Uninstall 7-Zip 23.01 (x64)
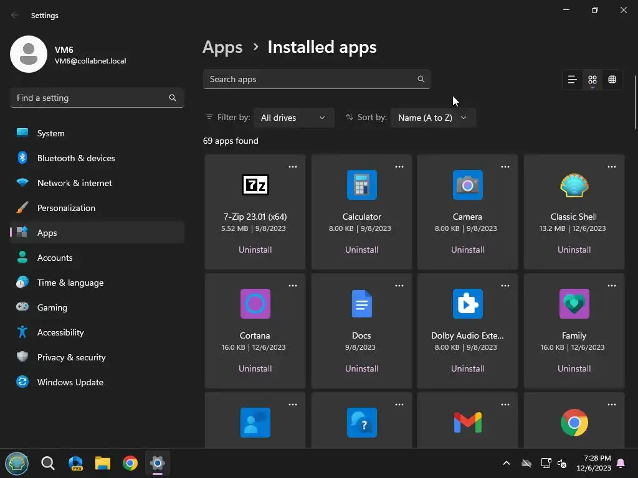Image resolution: width=638 pixels, height=478 pixels. (x=255, y=250)
